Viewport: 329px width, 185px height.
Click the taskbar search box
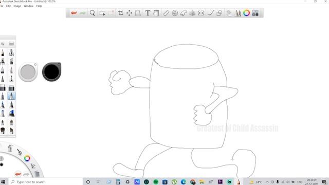(46, 182)
